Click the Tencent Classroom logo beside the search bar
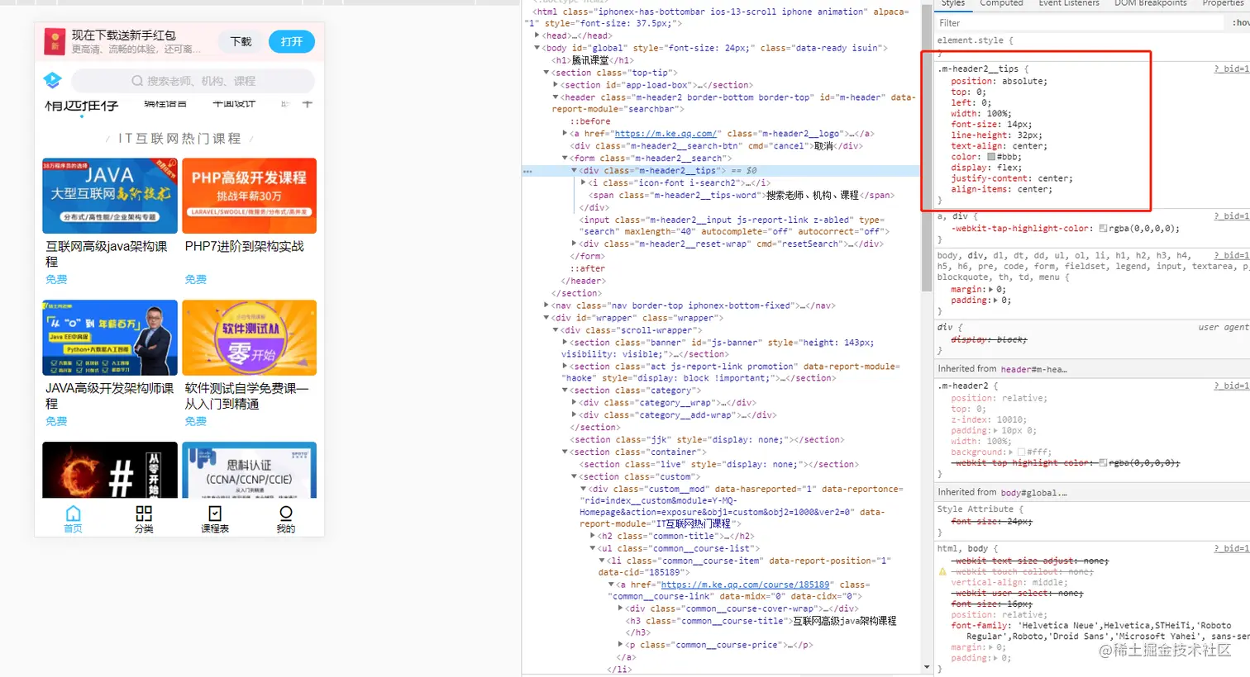Image resolution: width=1250 pixels, height=677 pixels. click(x=52, y=80)
